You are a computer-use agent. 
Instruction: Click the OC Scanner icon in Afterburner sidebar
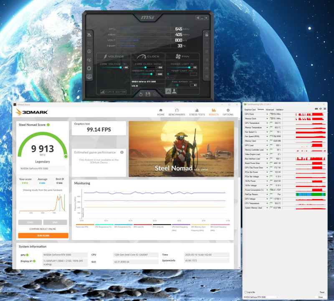click(89, 60)
